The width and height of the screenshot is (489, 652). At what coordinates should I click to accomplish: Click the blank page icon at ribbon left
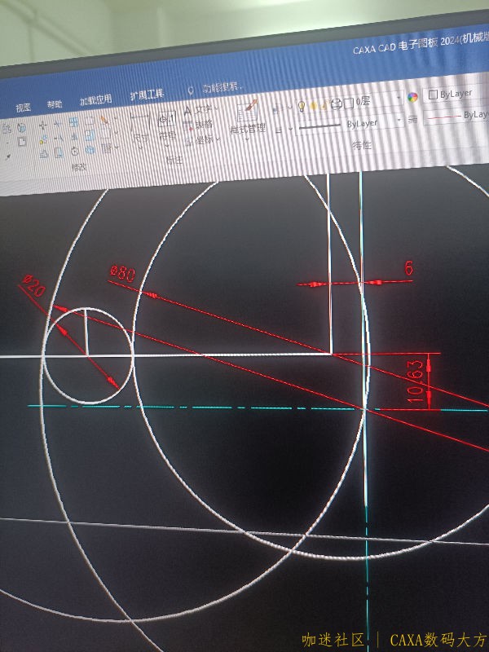(x=22, y=141)
